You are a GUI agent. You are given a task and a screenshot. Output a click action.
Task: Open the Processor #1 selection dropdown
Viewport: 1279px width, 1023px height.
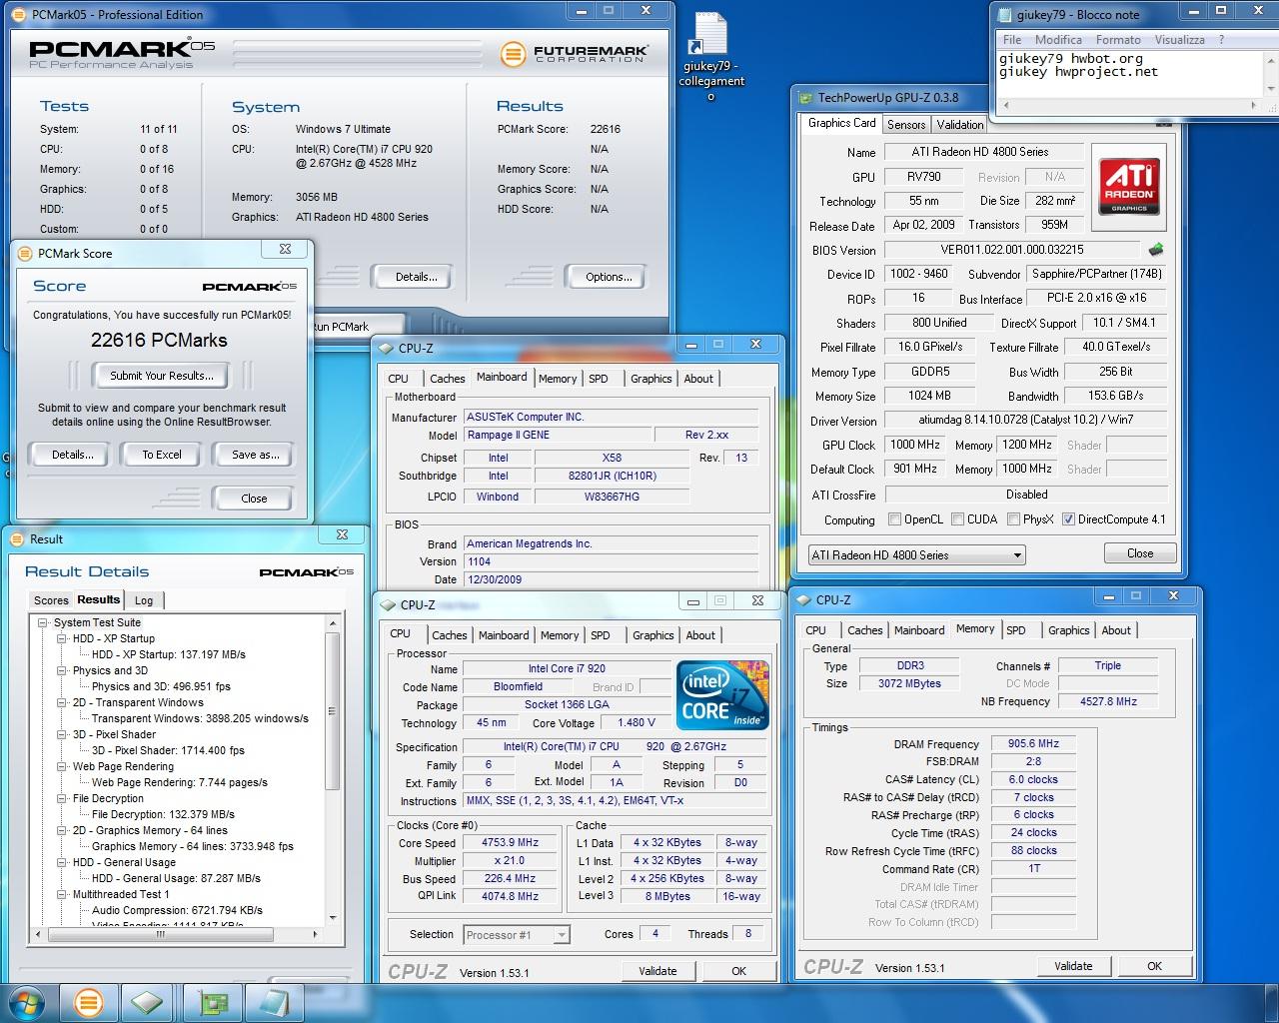click(x=517, y=935)
